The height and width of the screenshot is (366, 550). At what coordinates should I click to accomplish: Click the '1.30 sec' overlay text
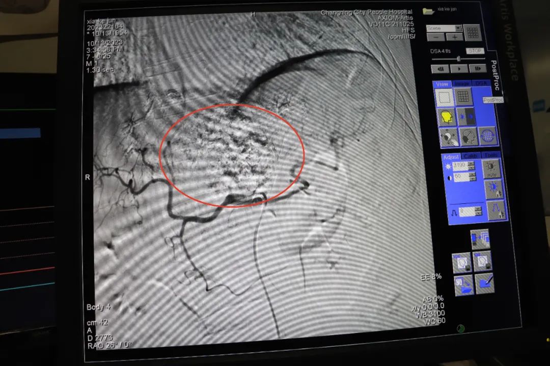(100, 70)
